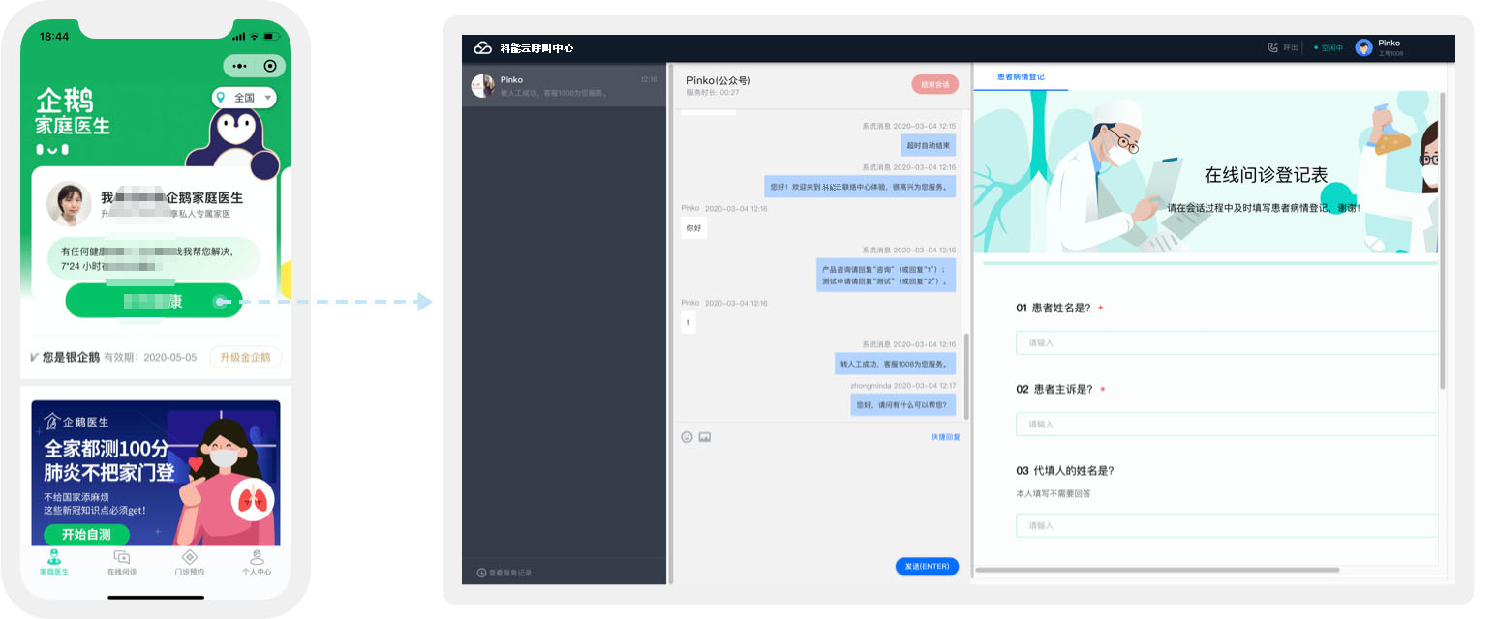Tap 开始自测 button on the banner
Viewport: 1497px width, 619px height.
(x=86, y=535)
